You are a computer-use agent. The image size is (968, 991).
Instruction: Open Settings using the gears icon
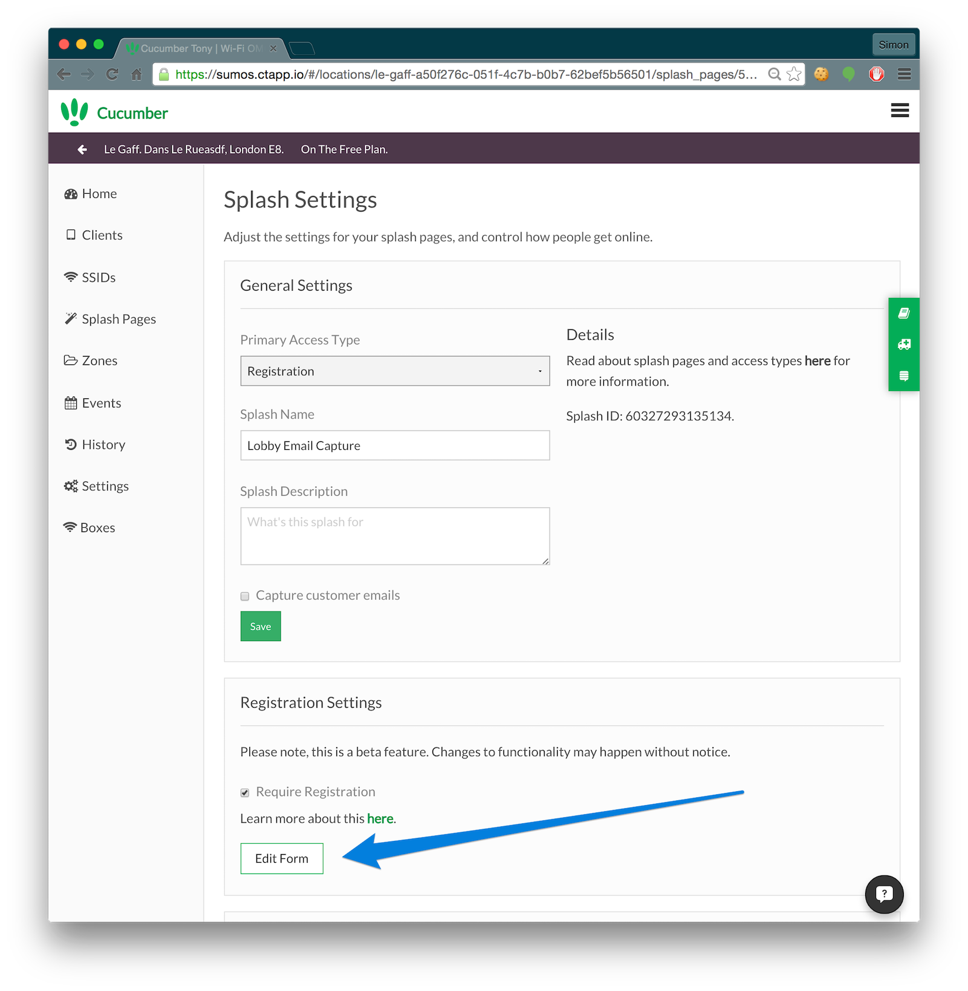point(71,486)
